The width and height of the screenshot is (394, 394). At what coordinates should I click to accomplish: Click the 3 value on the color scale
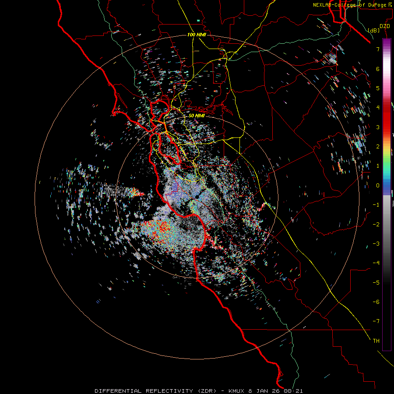coord(378,127)
